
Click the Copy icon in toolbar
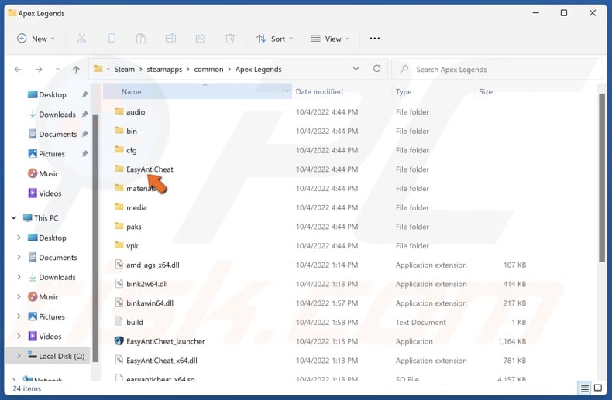pyautogui.click(x=112, y=39)
